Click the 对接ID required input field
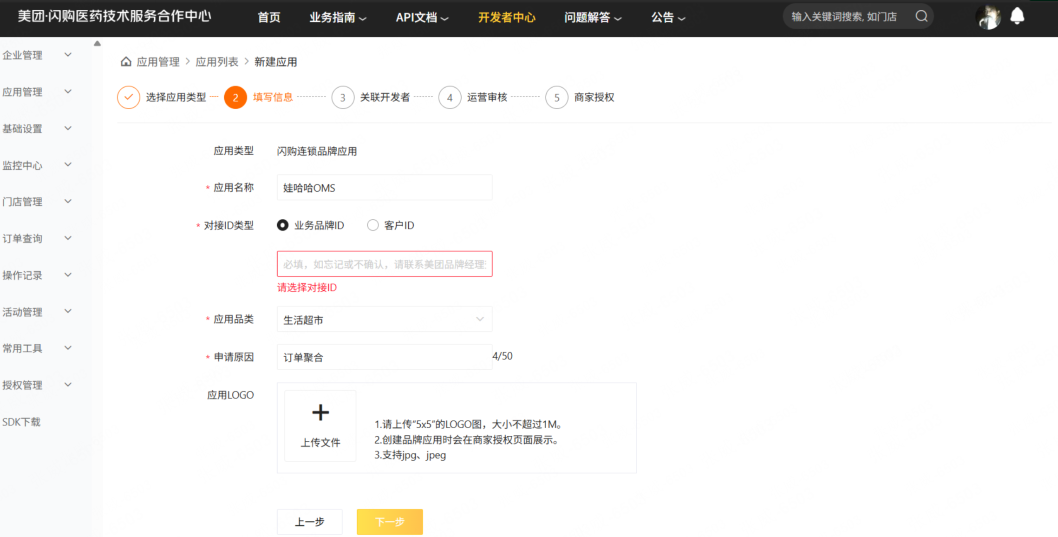This screenshot has width=1058, height=537. [x=384, y=264]
